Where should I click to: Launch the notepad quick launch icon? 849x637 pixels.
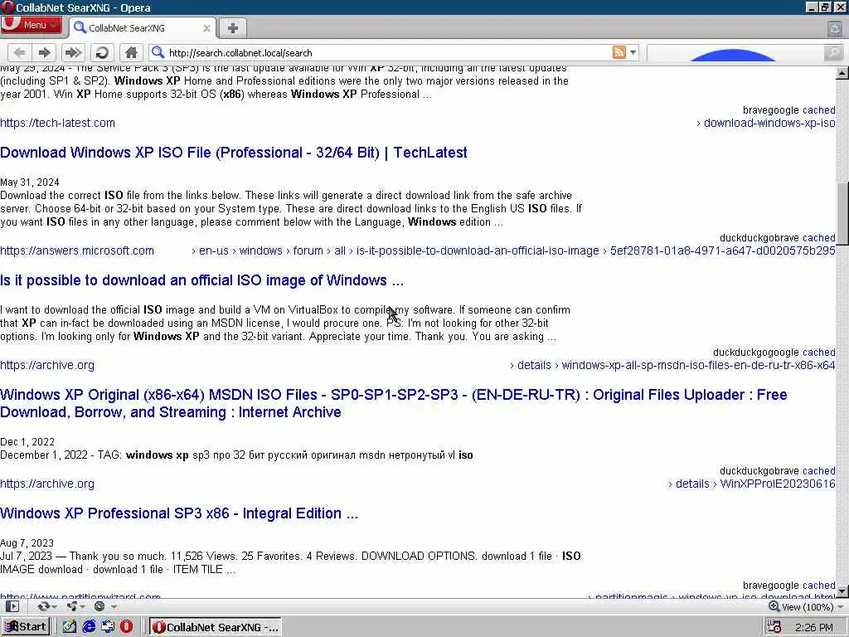(x=70, y=627)
